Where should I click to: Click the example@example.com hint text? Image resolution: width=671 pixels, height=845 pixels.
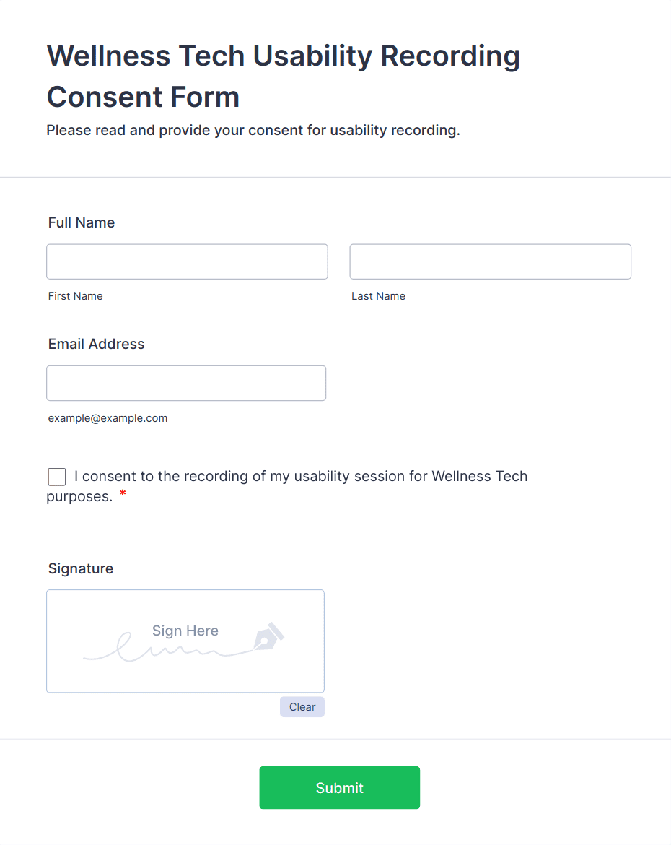coord(108,418)
